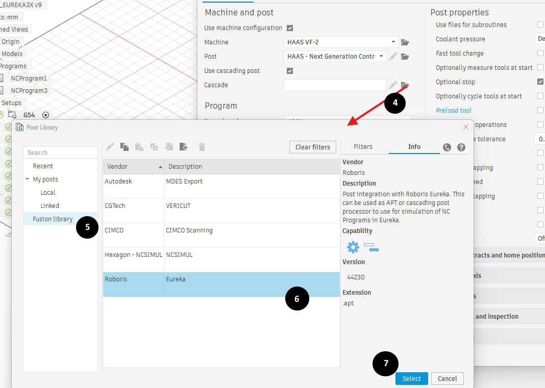Sort by Description column header
This screenshot has width=545, height=388.
(x=252, y=166)
